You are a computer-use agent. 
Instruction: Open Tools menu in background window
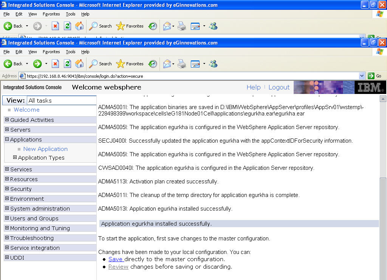71,14
